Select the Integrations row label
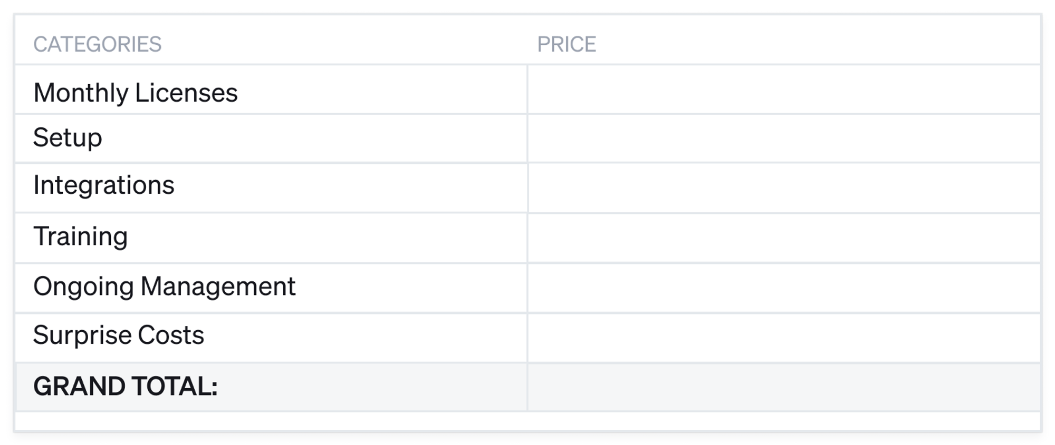 [104, 185]
